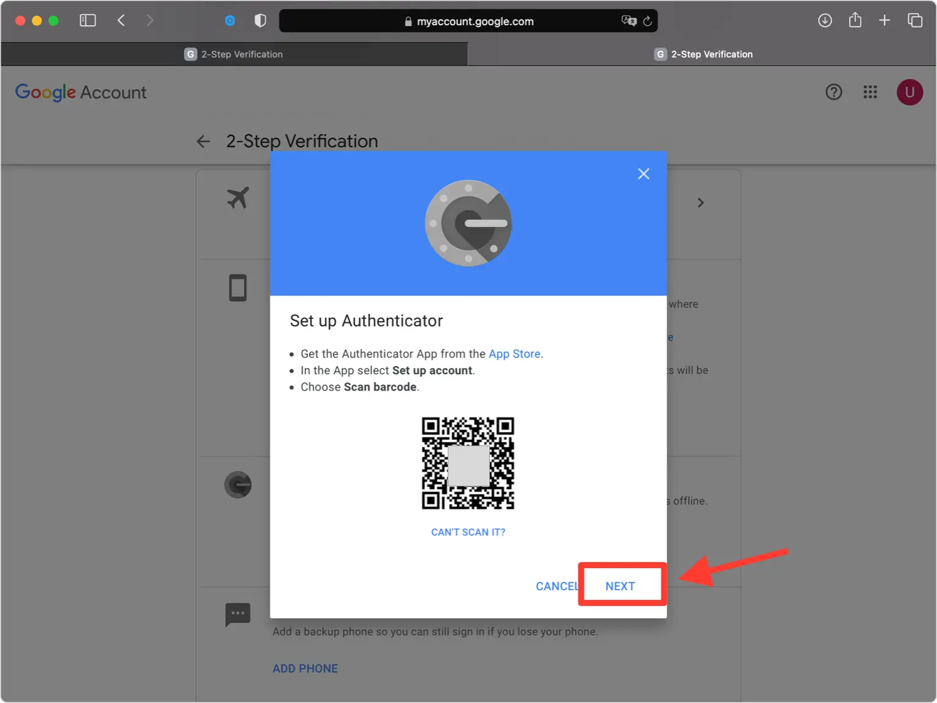This screenshot has width=937, height=703.
Task: Click the Authenticator icon in the background list
Action: click(238, 485)
